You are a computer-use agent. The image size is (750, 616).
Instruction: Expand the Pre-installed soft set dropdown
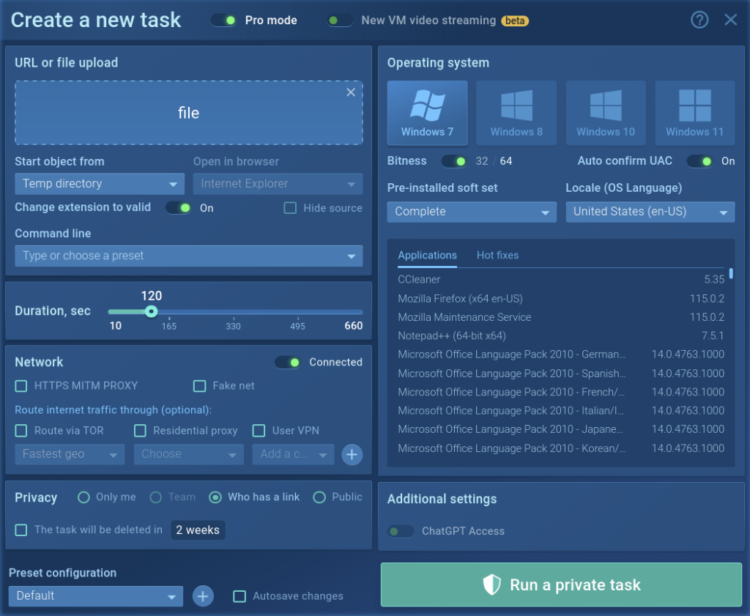[472, 212]
